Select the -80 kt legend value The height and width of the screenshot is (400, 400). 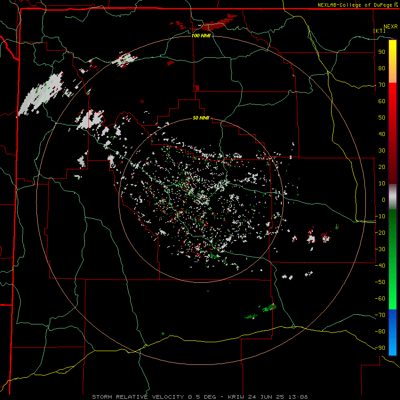click(x=380, y=332)
